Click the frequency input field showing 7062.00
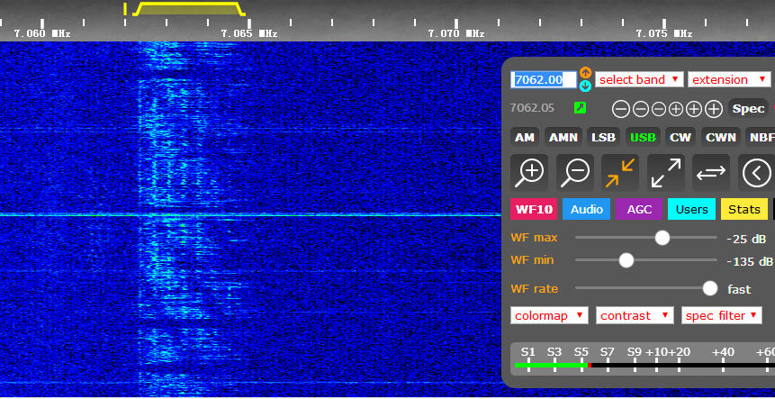Screen dimensions: 775x399 click(x=544, y=79)
